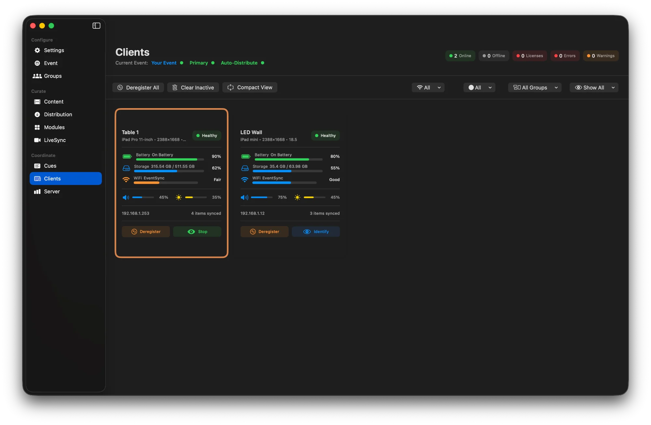Click the Distribution download icon
651x425 pixels.
(37, 115)
